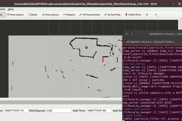The image size is (182, 121).
Task: Choose the Focus Camera tool
Action: coord(51,15)
